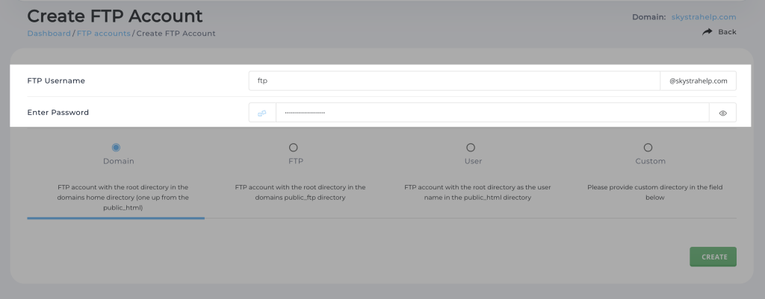Click into the Enter Password field
The image size is (765, 299).
click(492, 113)
